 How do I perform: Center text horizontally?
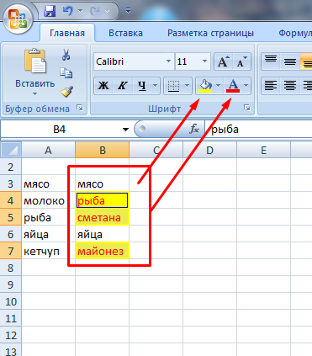290,86
